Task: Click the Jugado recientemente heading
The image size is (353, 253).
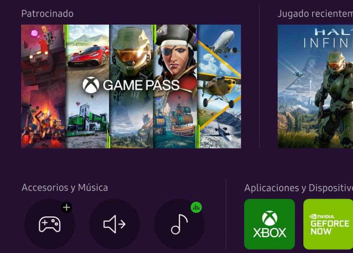Action: click(315, 14)
